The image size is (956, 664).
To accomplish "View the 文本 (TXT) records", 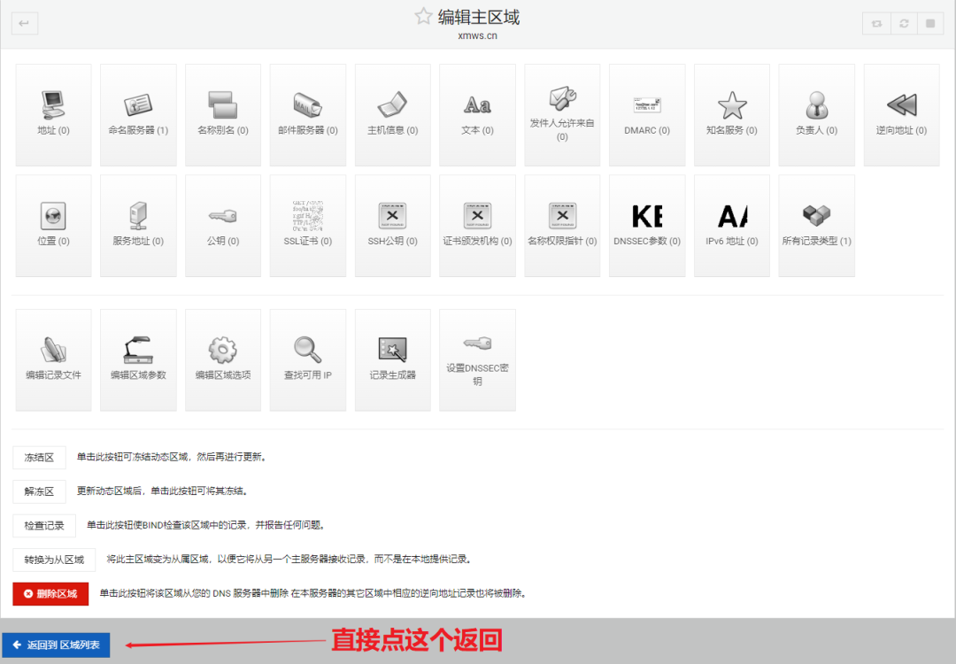I will pyautogui.click(x=477, y=114).
